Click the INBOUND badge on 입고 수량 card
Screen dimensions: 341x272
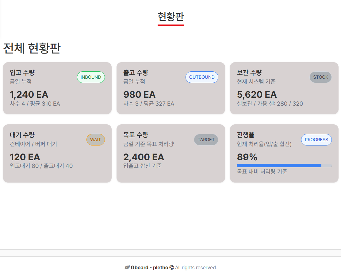[91, 77]
